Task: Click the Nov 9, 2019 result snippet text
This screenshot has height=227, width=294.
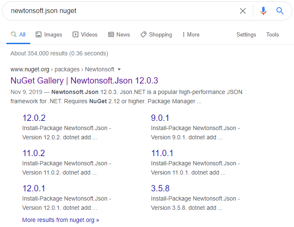Action: coord(126,97)
